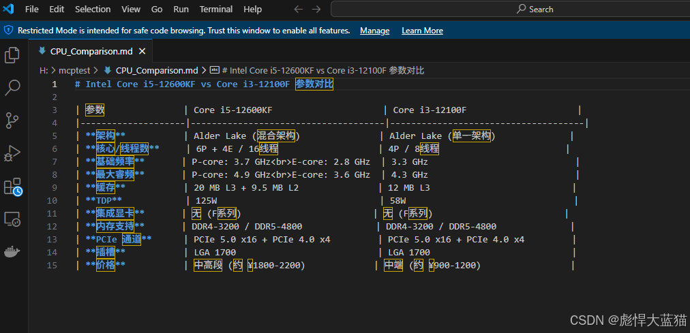Click 'P-core: 4.9 GHz' text on line 8
Screen dimensions: 690x333
[x=230, y=175]
